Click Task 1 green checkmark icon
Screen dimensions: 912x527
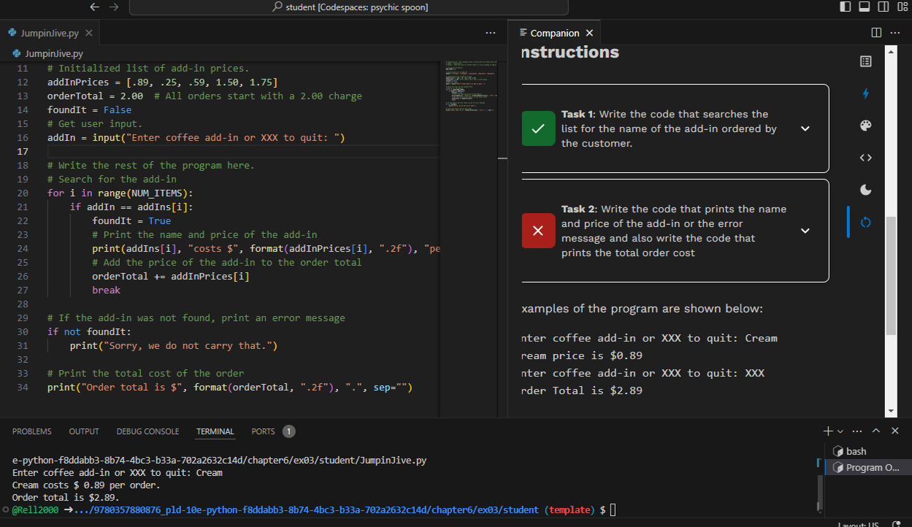pos(538,128)
